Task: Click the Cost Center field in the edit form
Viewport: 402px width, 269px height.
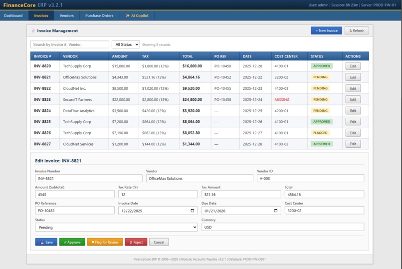Action: click(x=324, y=211)
